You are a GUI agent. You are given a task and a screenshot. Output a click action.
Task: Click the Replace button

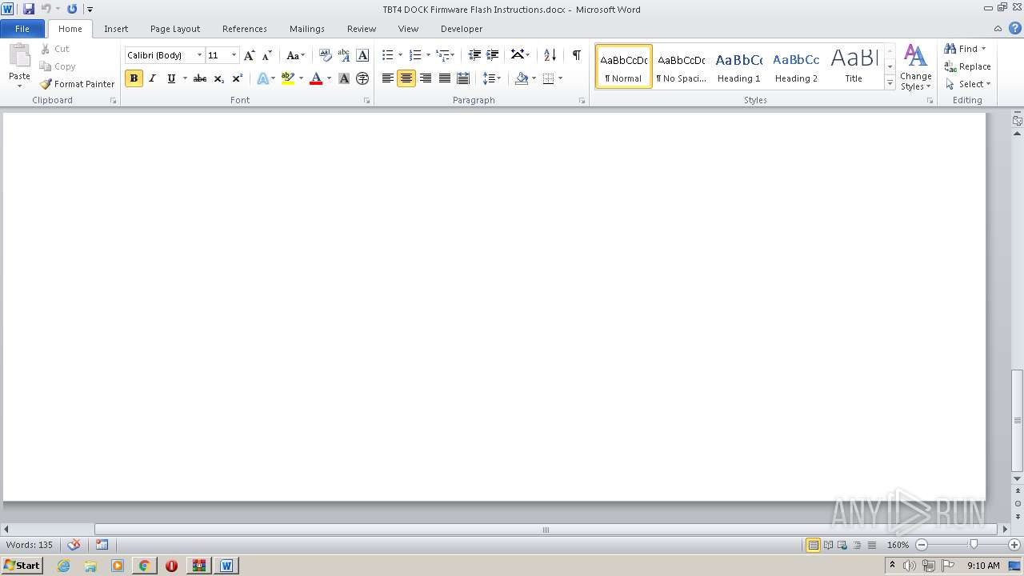point(968,66)
